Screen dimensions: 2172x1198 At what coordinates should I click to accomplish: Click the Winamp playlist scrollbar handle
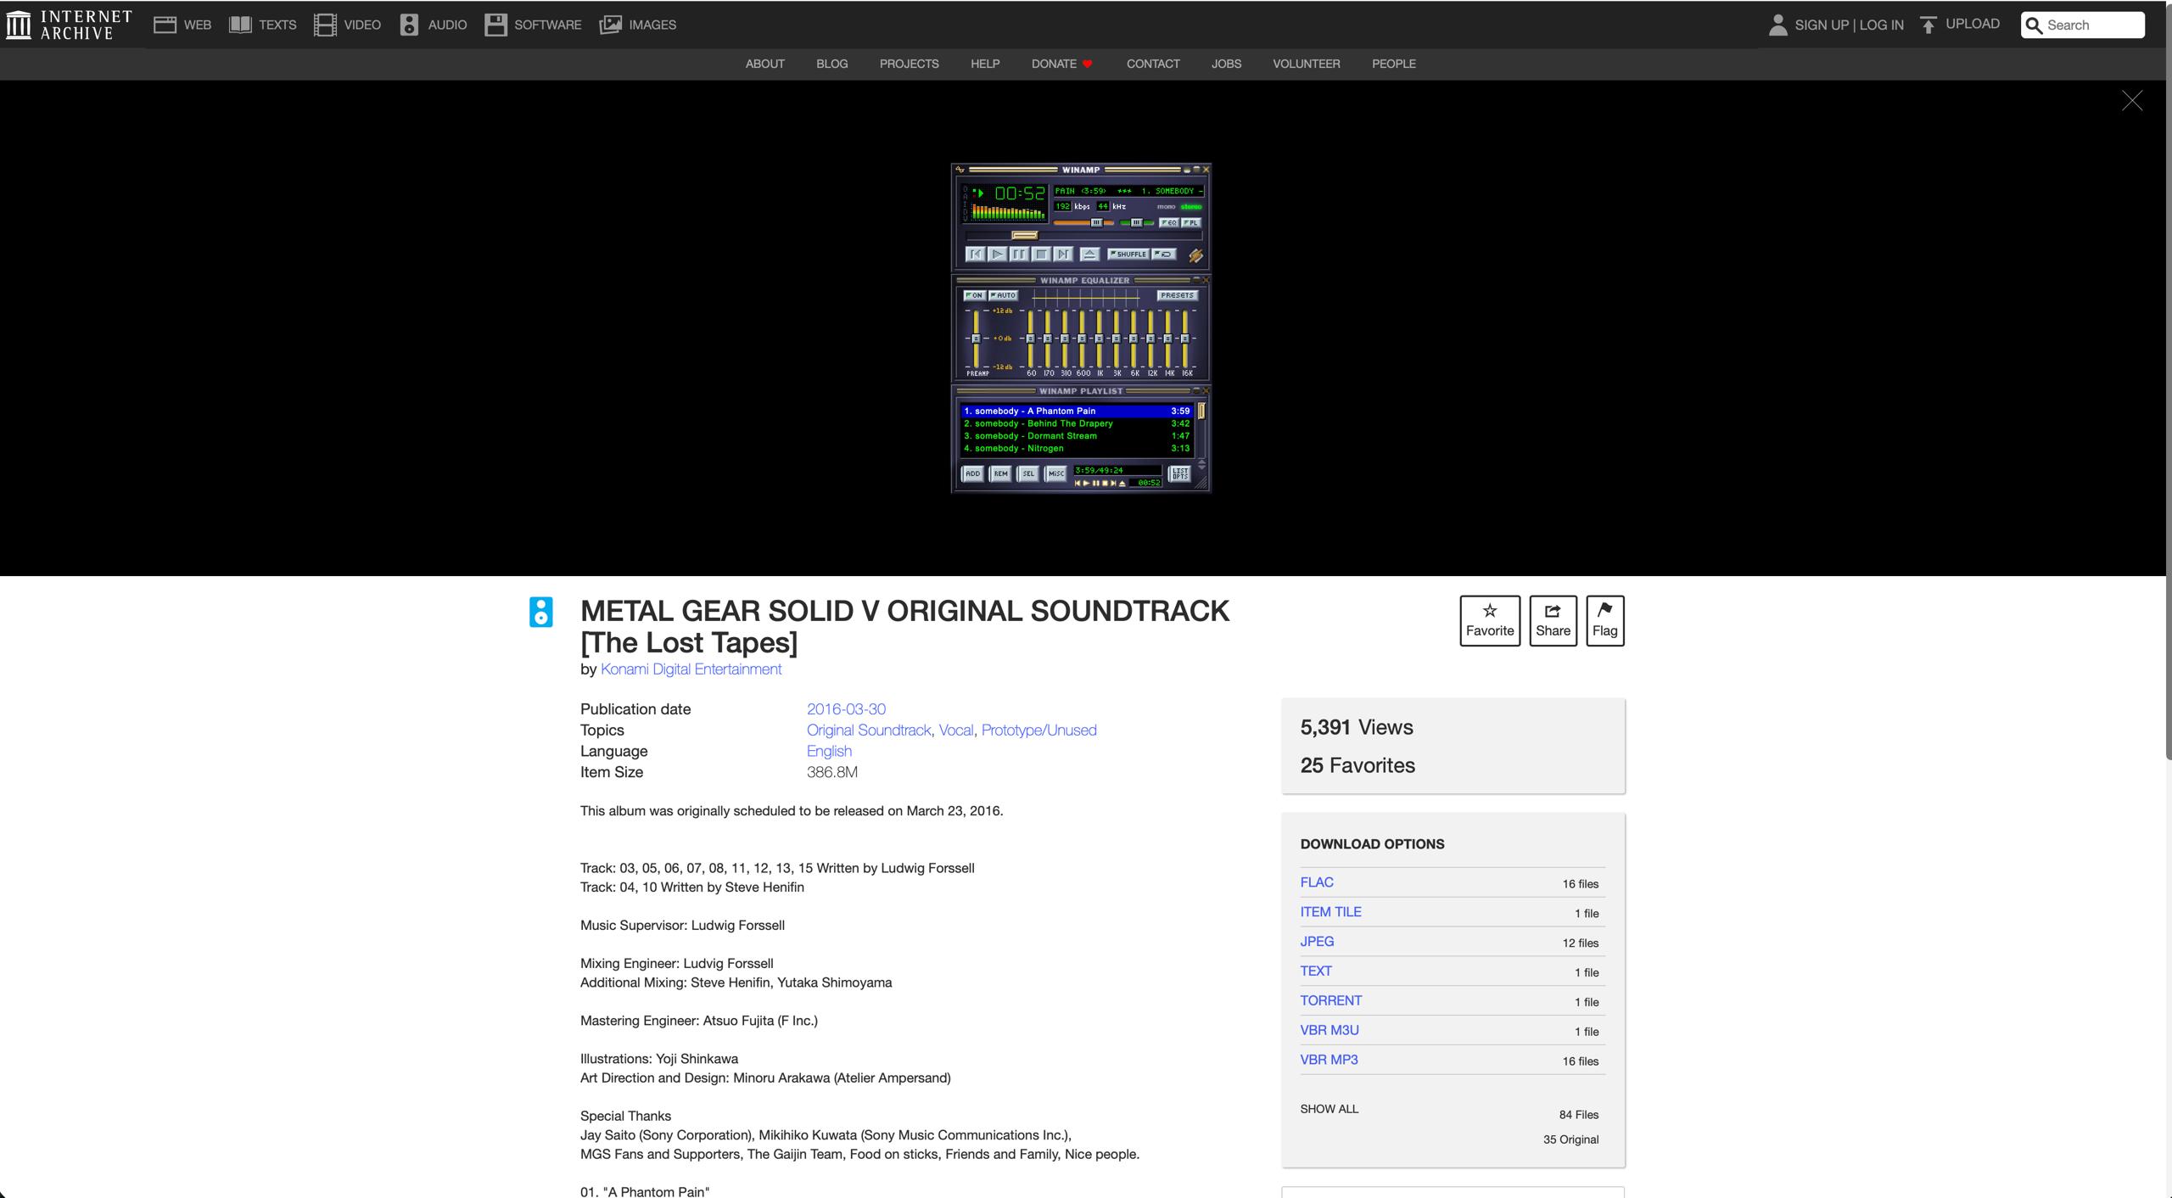point(1201,411)
